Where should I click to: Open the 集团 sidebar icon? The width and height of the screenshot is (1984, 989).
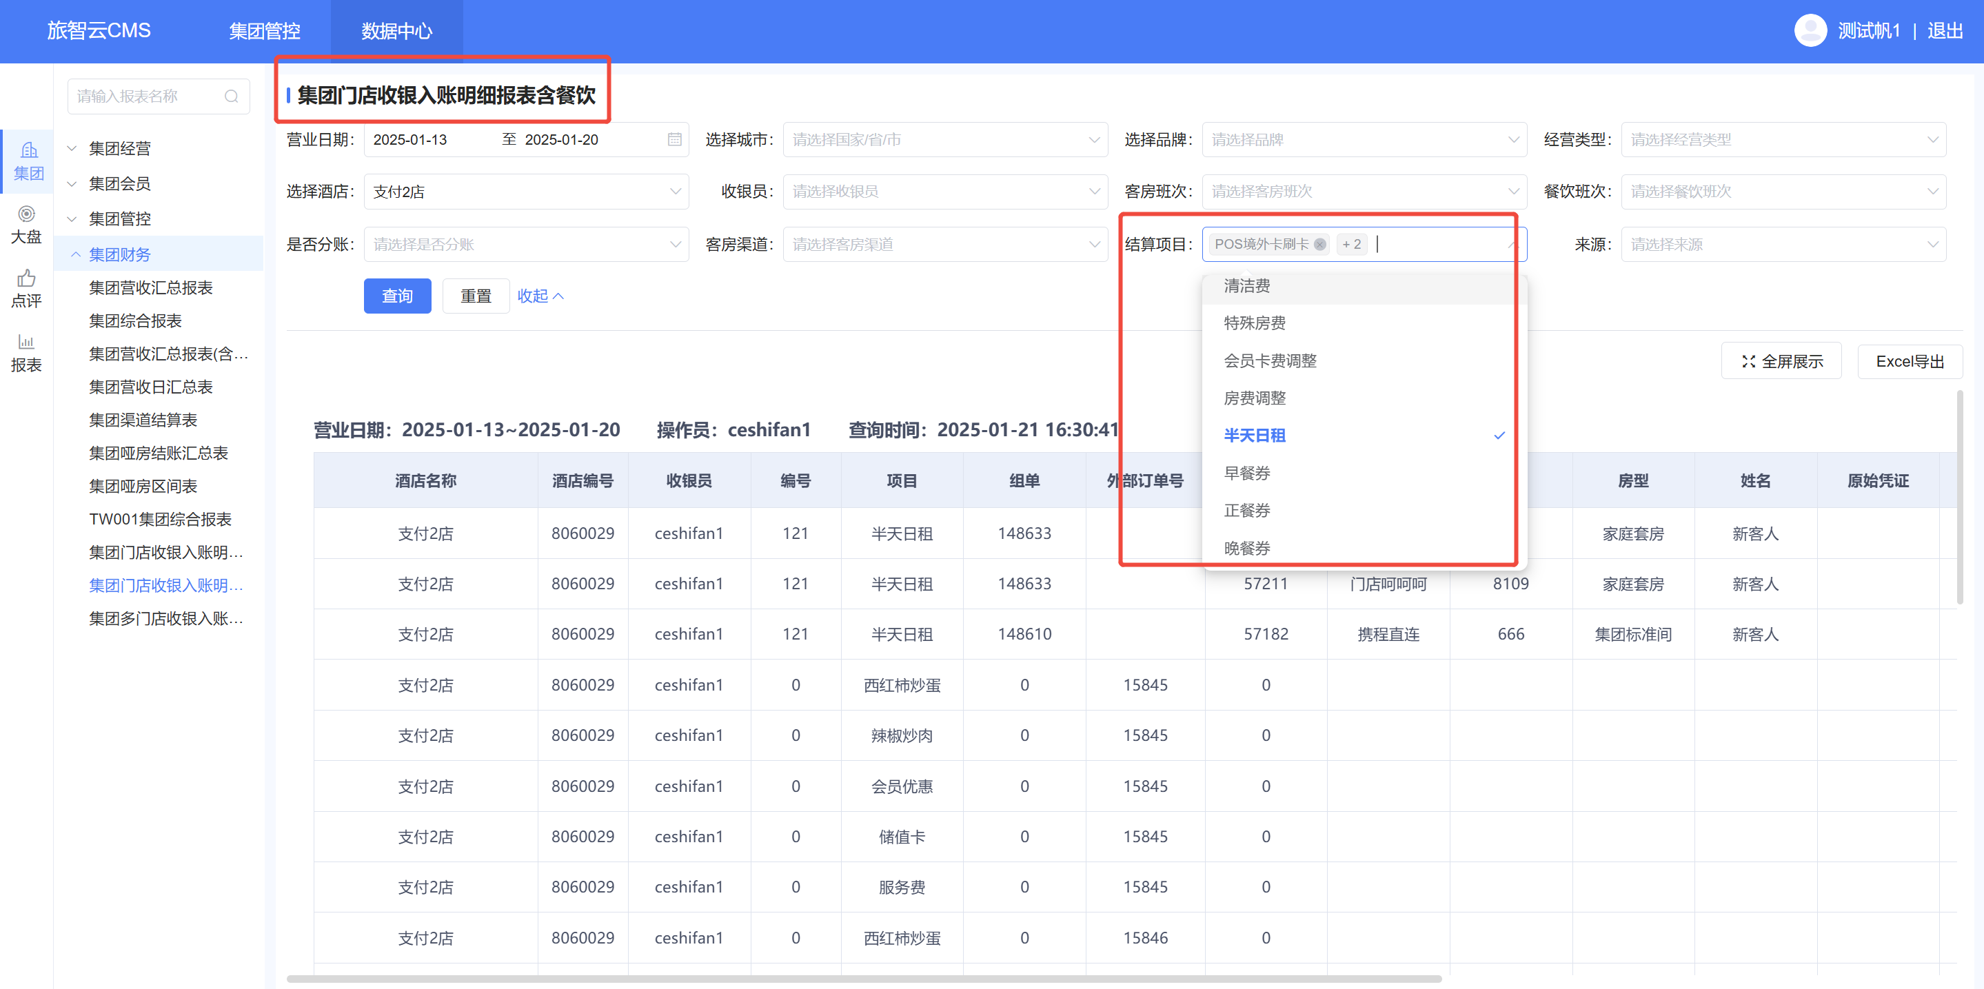pyautogui.click(x=28, y=161)
